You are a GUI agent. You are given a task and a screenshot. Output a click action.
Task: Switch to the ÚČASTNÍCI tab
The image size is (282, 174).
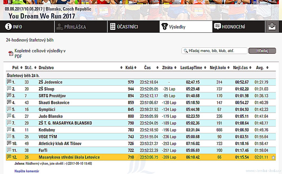pyautogui.click(x=133, y=27)
